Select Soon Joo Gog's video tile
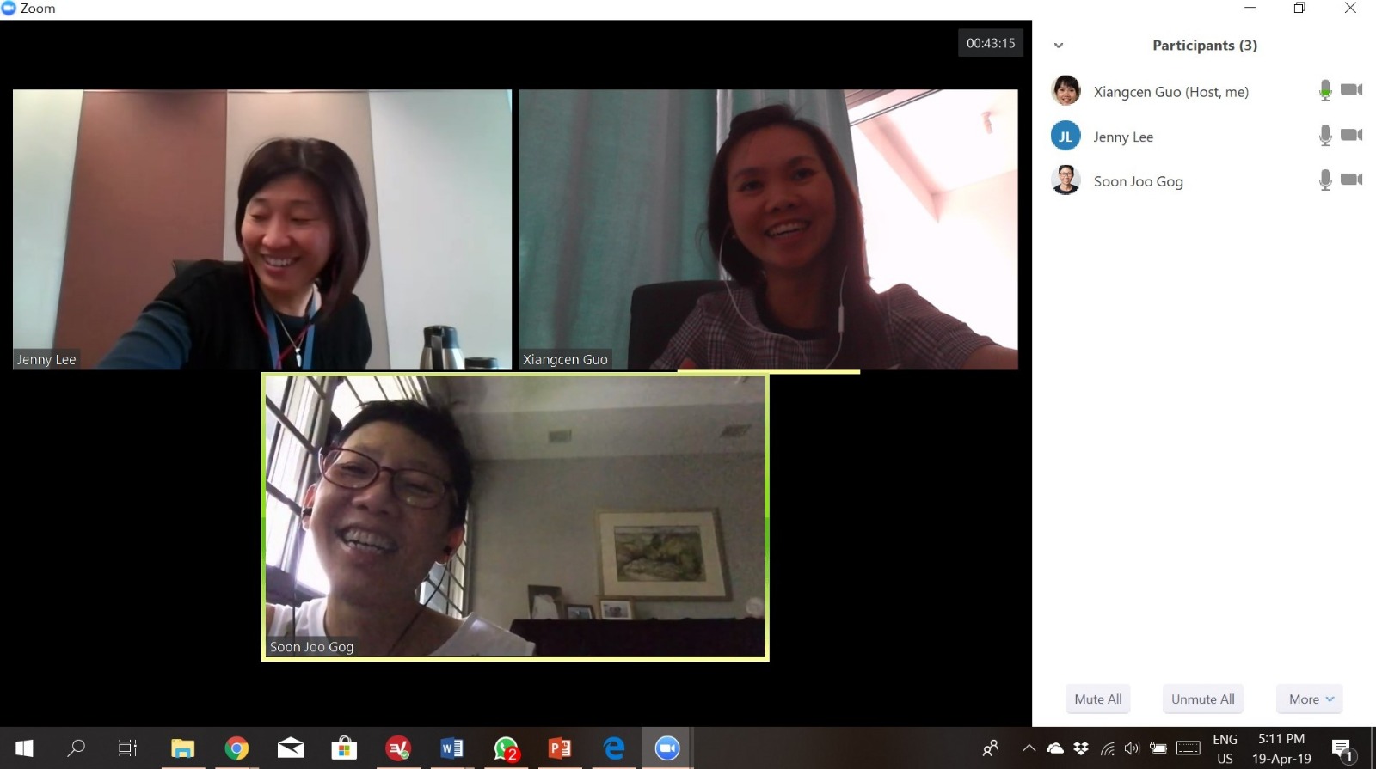The height and width of the screenshot is (769, 1376). 515,516
